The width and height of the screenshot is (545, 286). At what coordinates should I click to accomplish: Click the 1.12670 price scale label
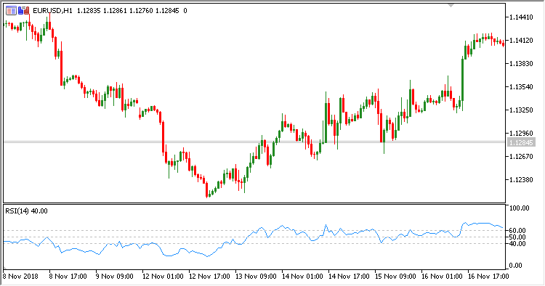[x=521, y=157]
